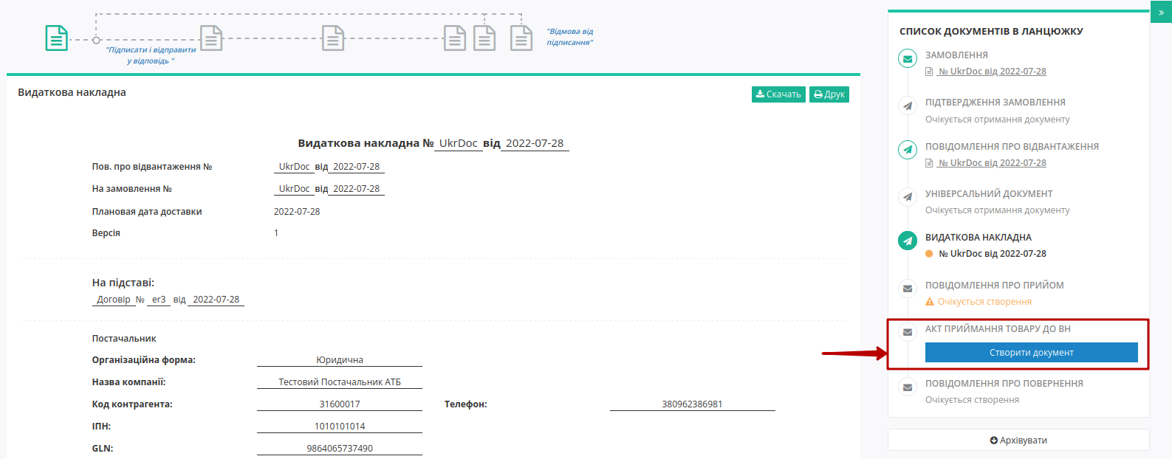Click counterparty code value 31600017
This screenshot has height=459, width=1172.
coord(340,404)
